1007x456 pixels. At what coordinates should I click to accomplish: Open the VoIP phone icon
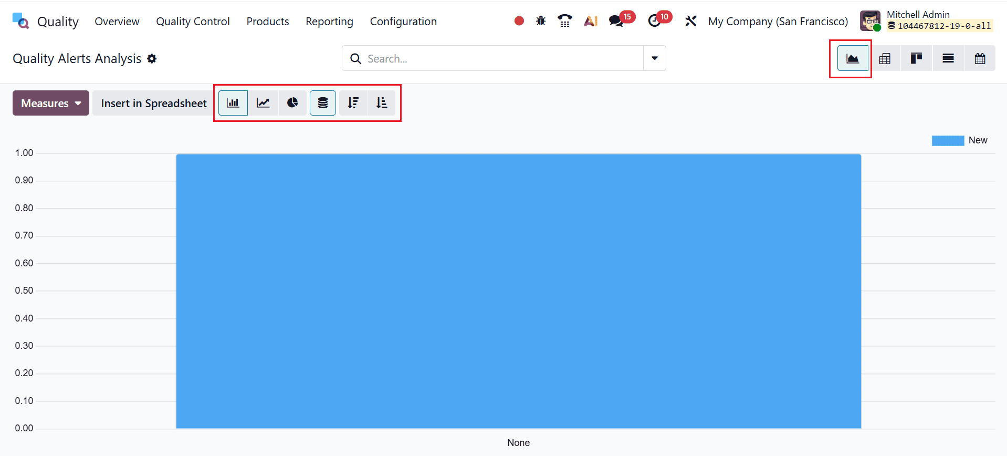click(x=565, y=21)
